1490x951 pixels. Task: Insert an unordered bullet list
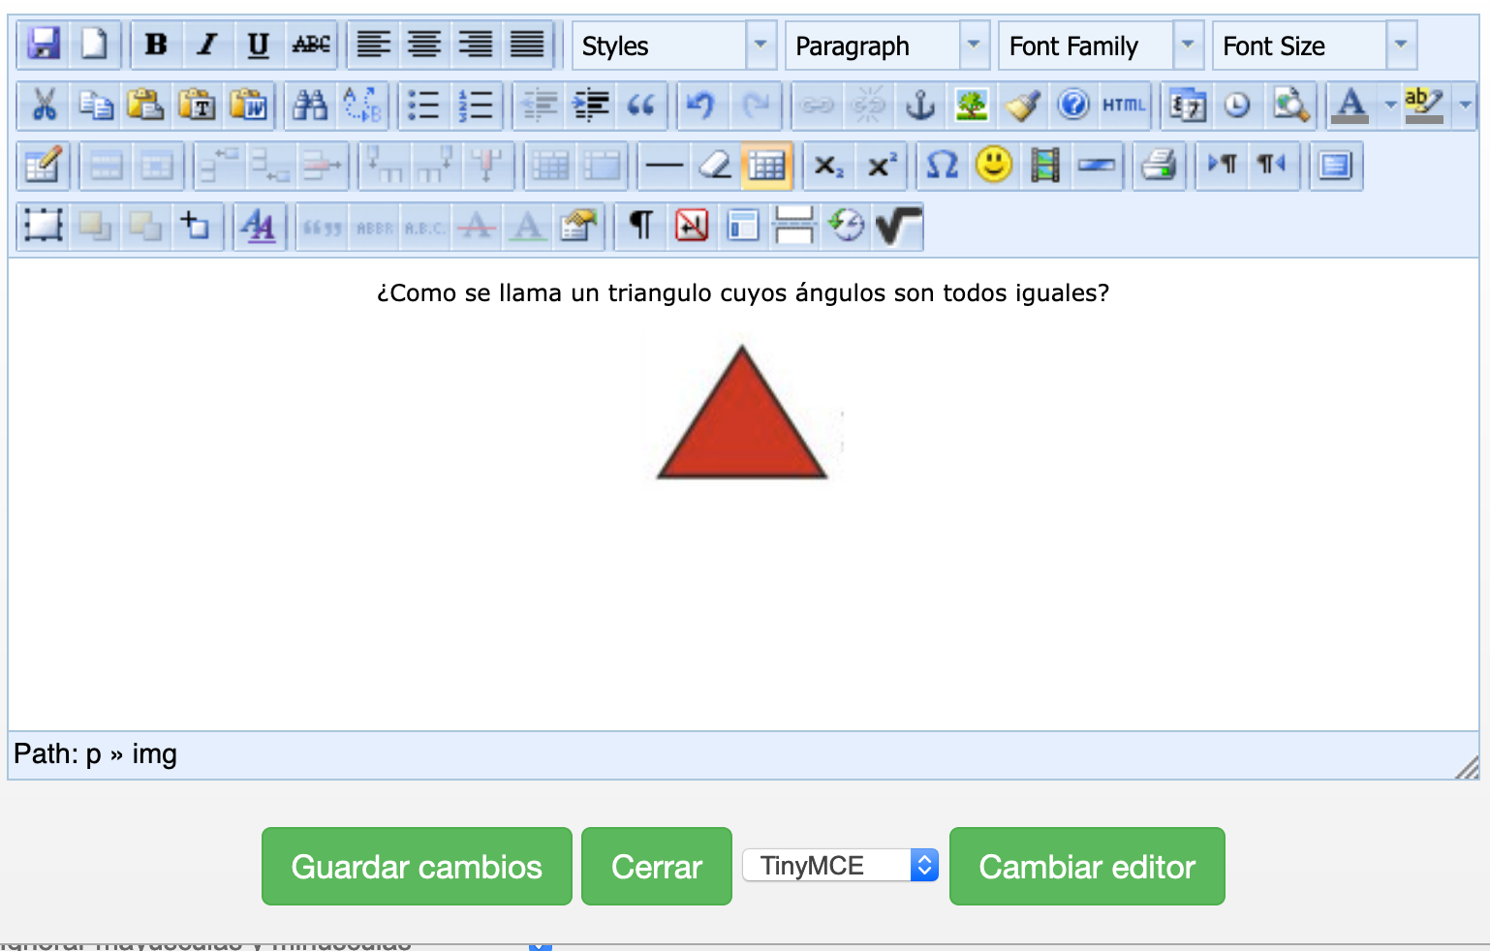point(423,106)
